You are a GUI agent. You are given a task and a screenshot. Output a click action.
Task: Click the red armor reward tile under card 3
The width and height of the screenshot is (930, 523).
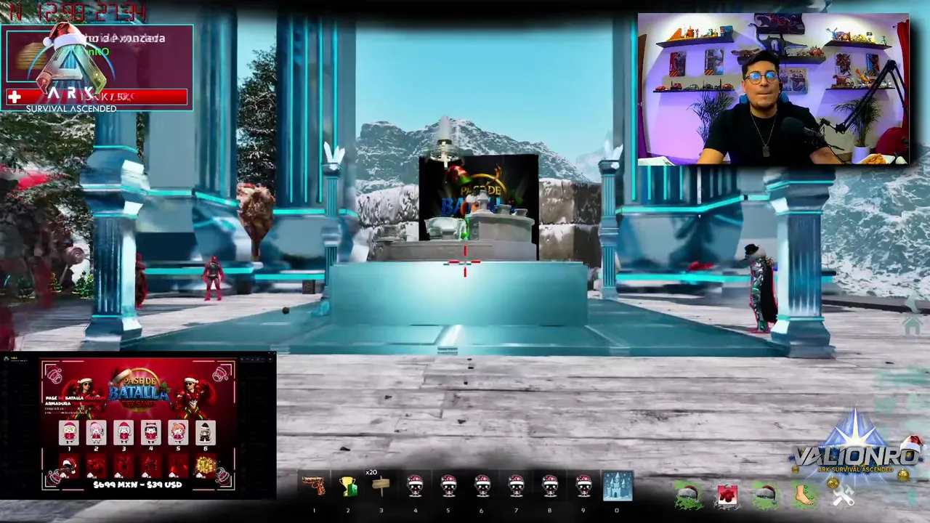point(124,466)
